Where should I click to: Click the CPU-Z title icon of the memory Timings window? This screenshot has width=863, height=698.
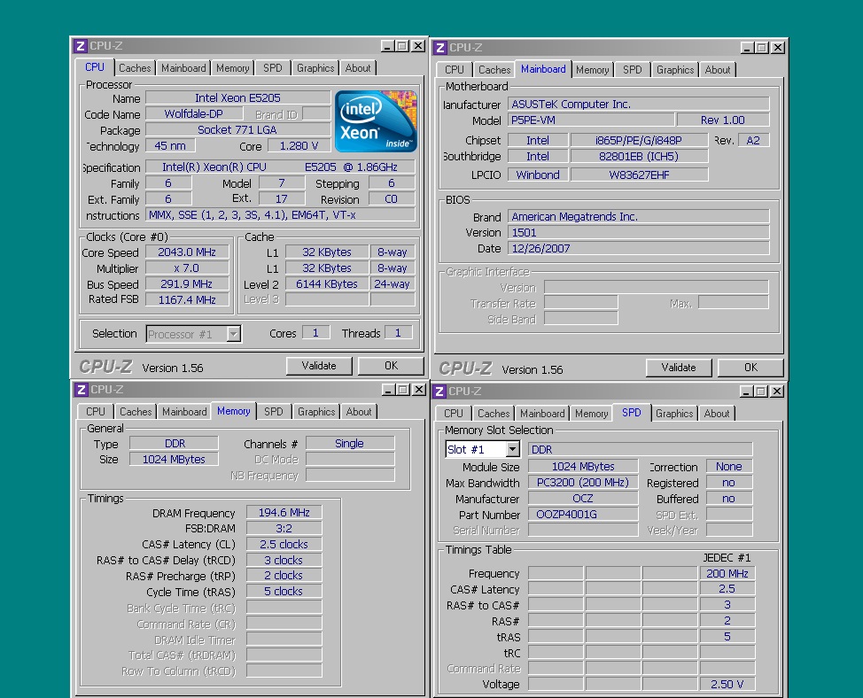click(81, 390)
